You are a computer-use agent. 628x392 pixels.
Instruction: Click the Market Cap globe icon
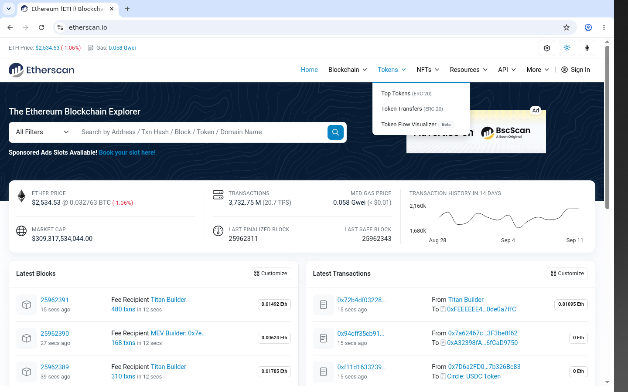tap(21, 231)
